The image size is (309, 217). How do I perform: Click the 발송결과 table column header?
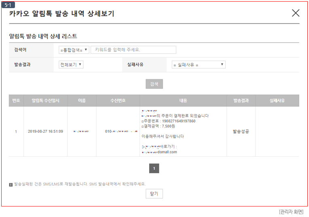(241, 100)
